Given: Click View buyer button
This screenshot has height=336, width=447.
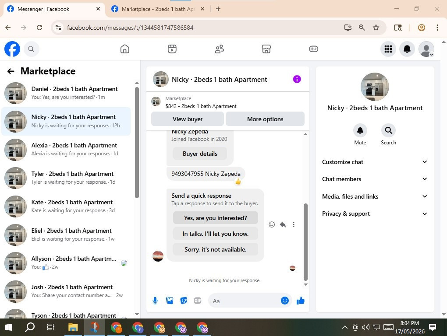Looking at the screenshot, I should pos(187,119).
